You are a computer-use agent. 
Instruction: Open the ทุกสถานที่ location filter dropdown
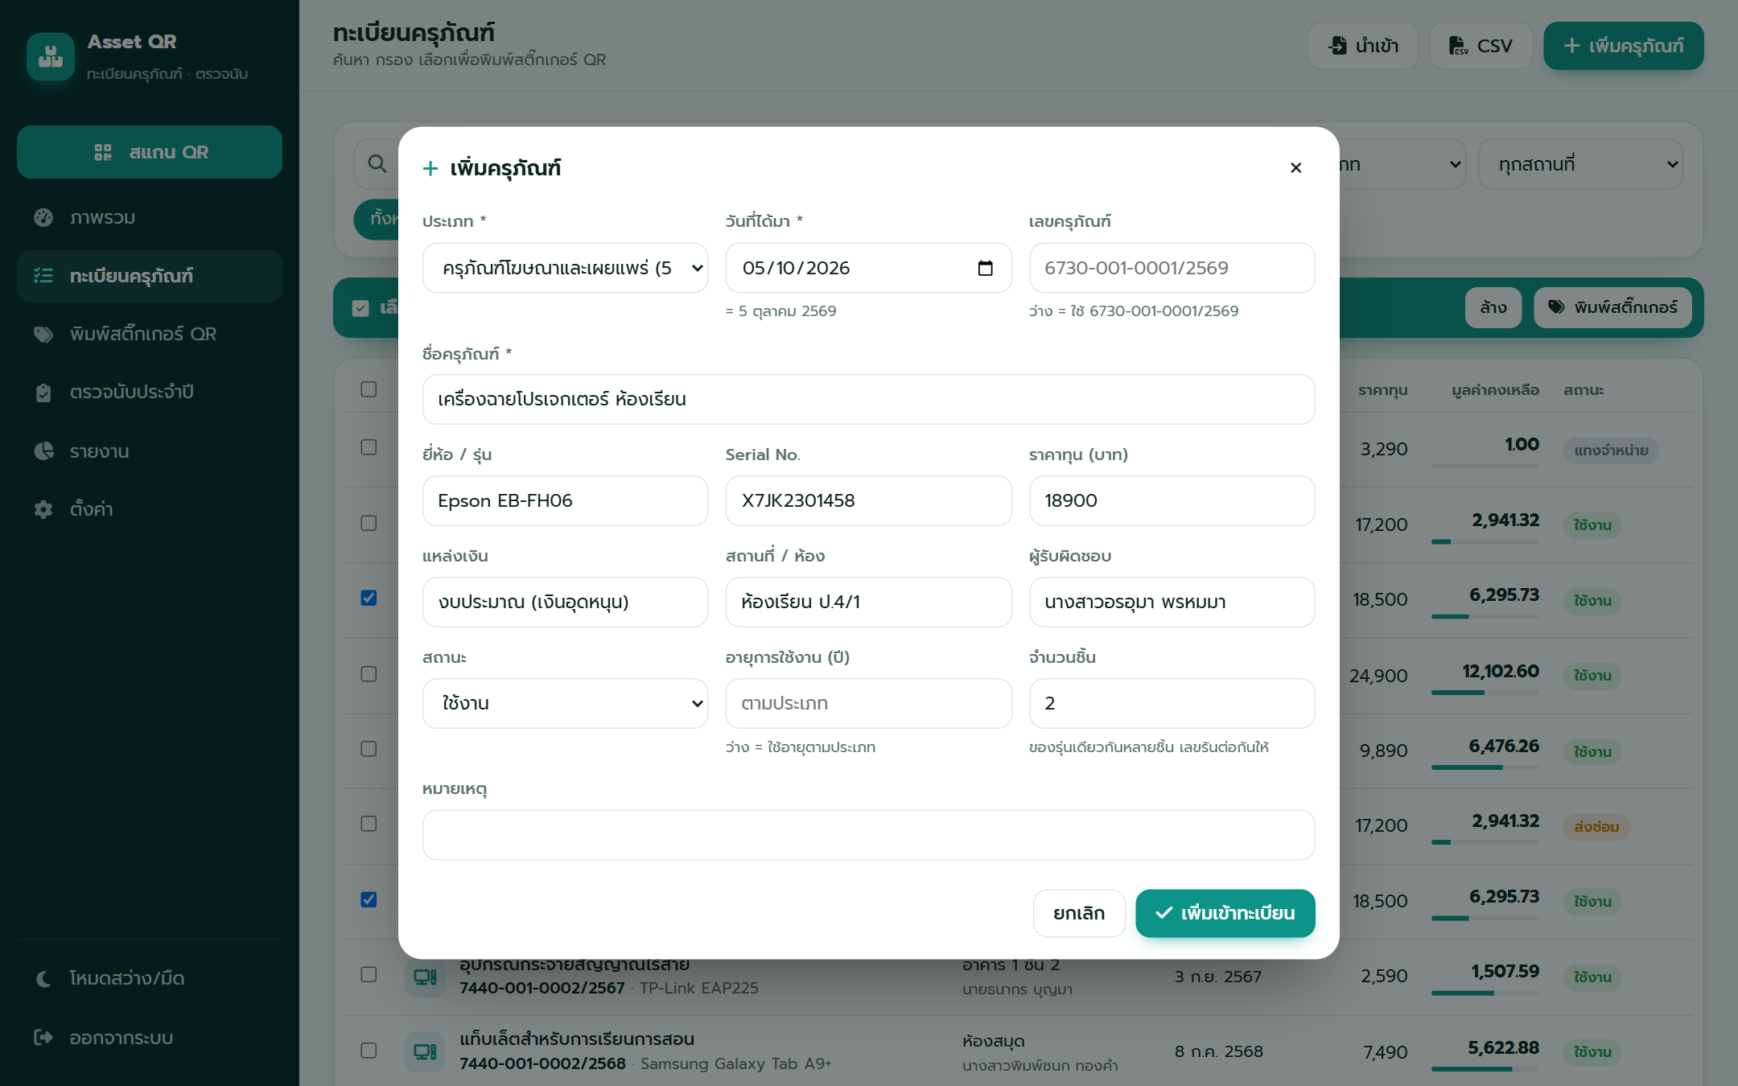pos(1580,164)
